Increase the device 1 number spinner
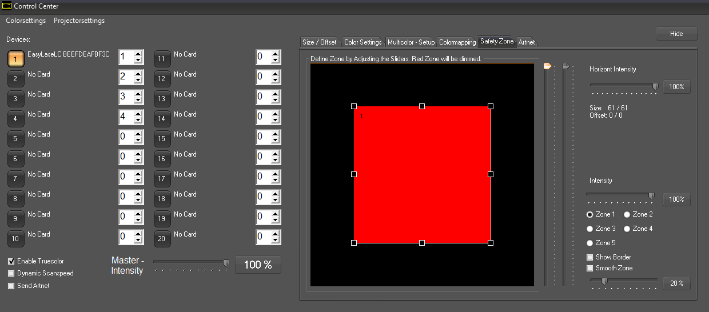 pos(138,54)
